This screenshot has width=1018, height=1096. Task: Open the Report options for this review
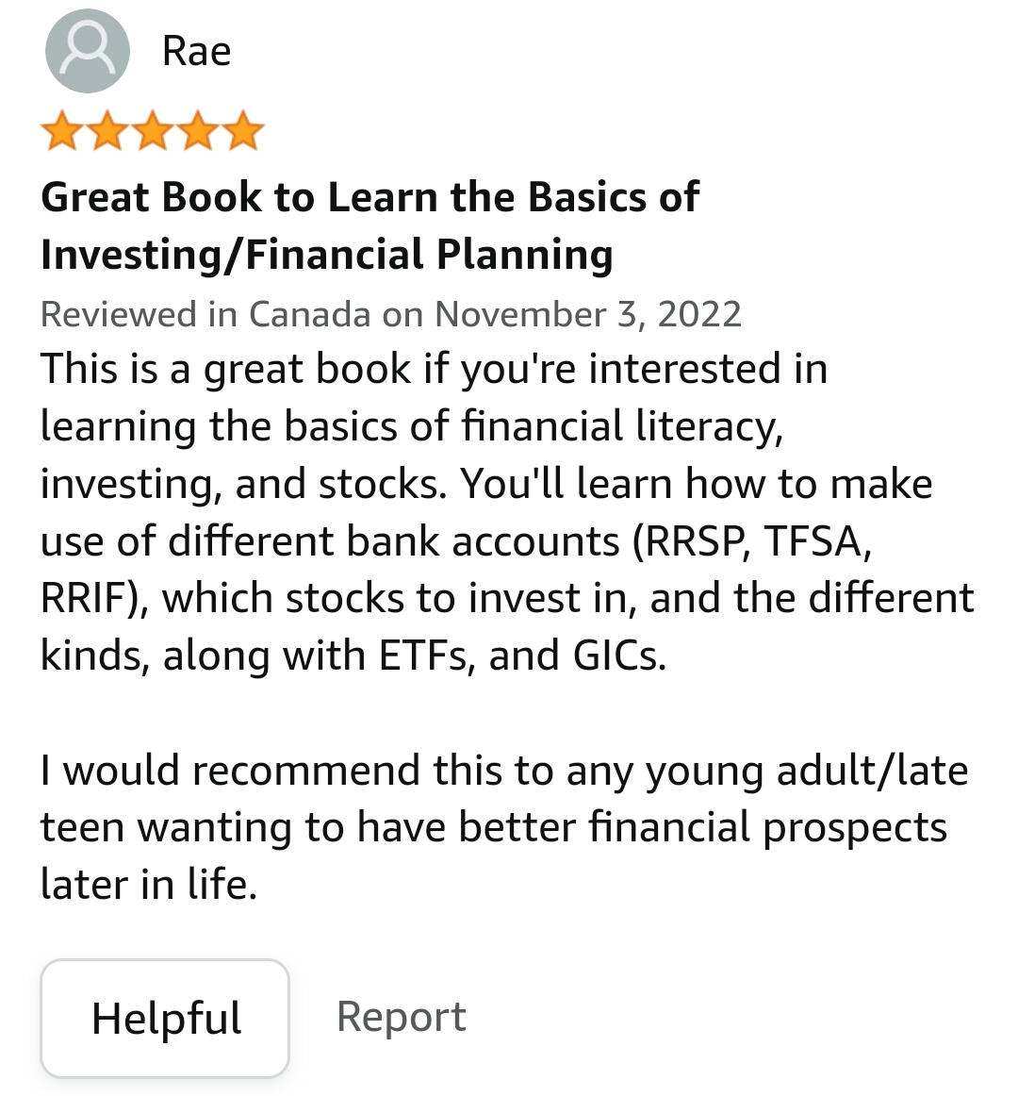402,1016
